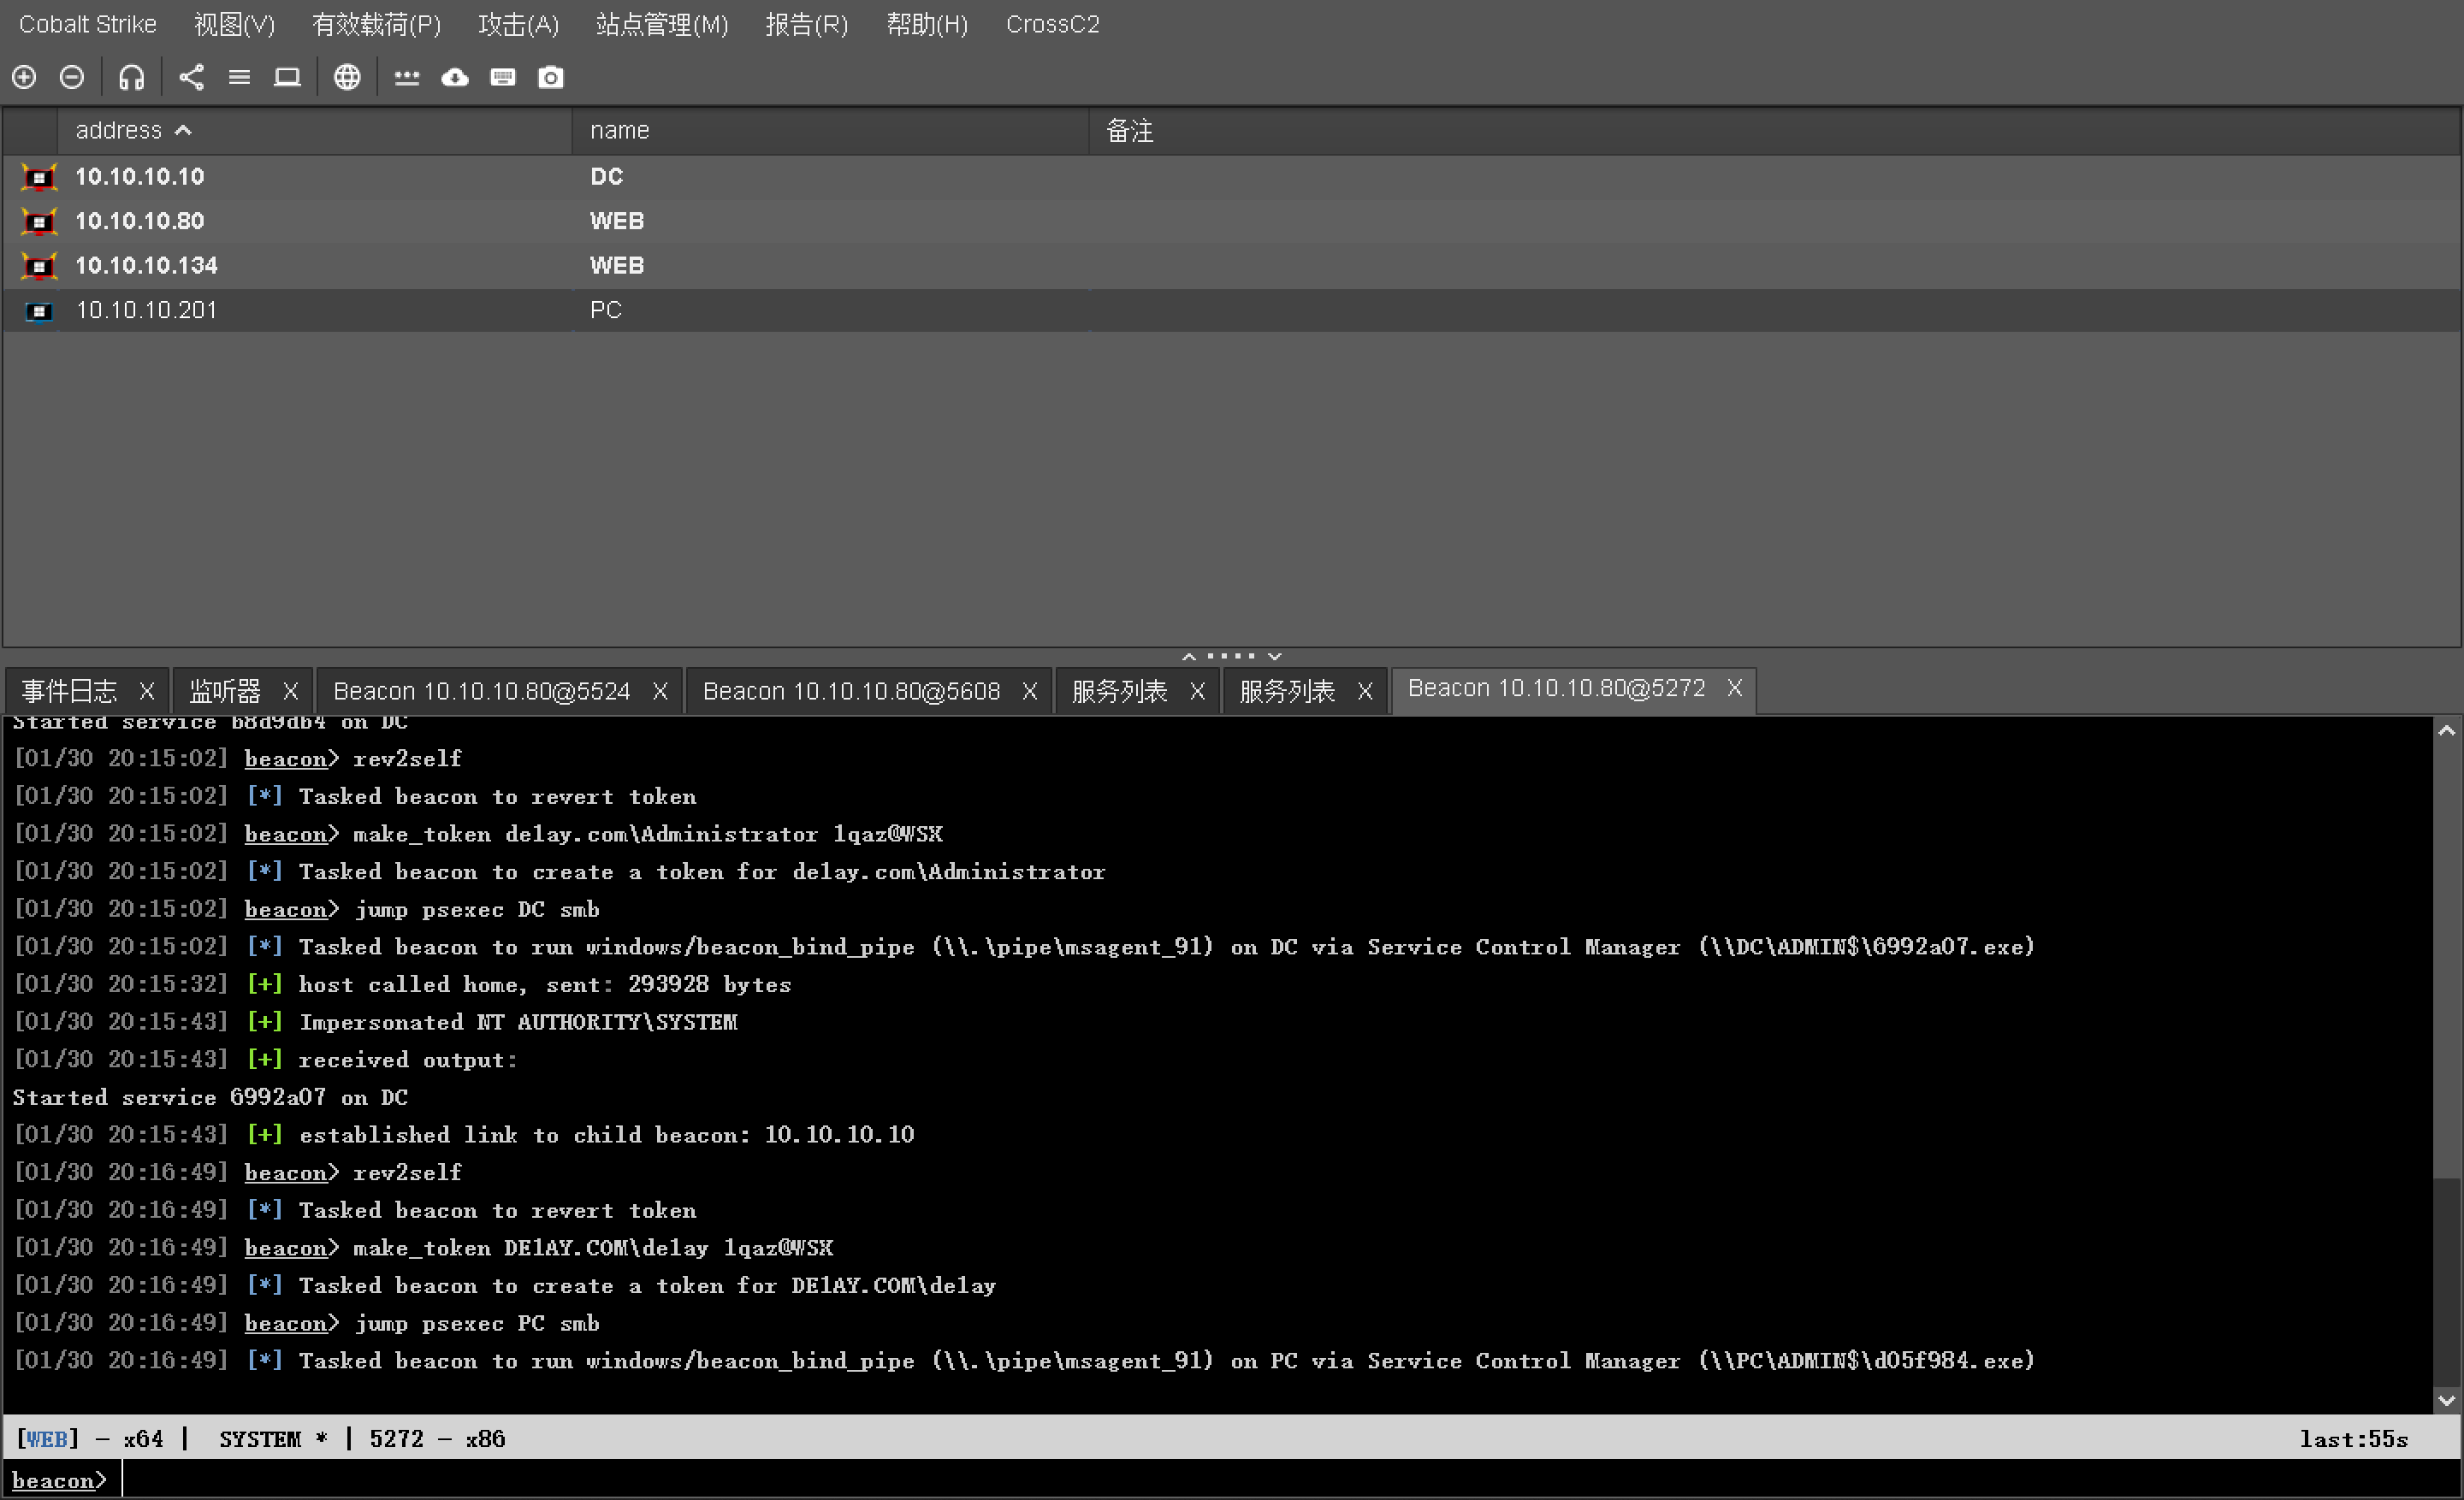The height and width of the screenshot is (1500, 2464).
Task: Close the 监听器 tab
Action: coord(291,690)
